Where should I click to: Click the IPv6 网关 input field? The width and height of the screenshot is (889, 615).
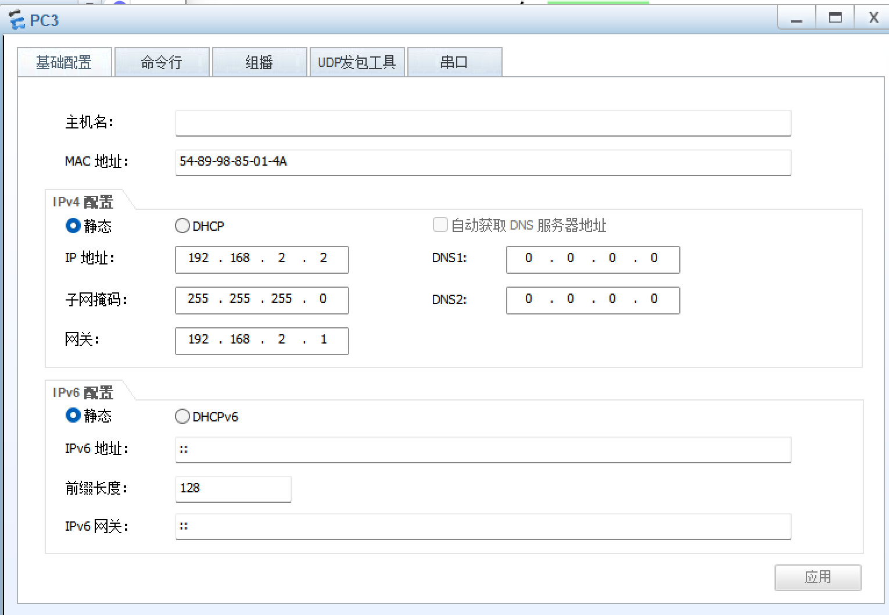[x=483, y=526]
